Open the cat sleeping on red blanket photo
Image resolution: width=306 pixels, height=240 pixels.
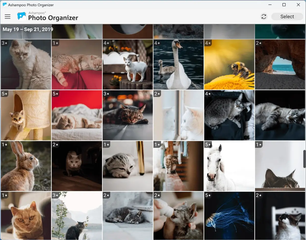coord(77,64)
